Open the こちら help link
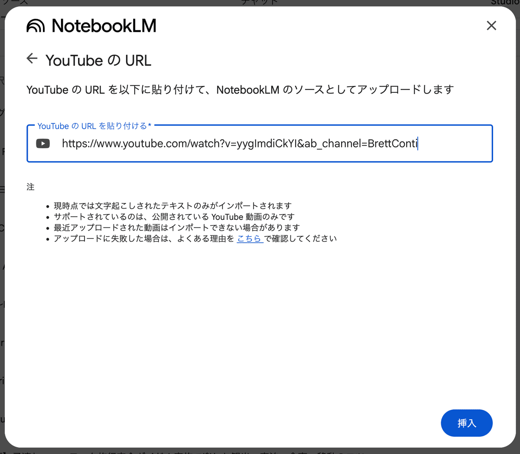This screenshot has height=454, width=520. [250, 238]
